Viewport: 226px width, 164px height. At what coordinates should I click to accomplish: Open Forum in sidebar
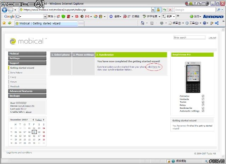[x=27, y=82]
